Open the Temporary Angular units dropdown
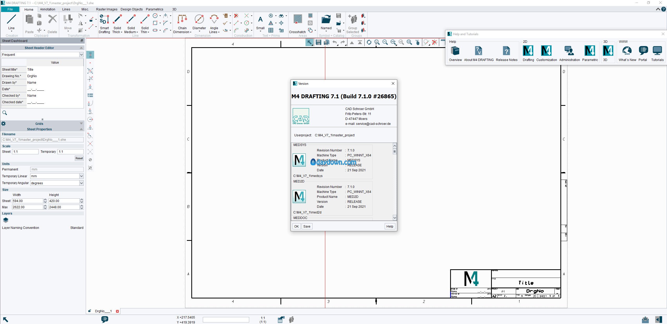The height and width of the screenshot is (324, 667). pyautogui.click(x=81, y=183)
